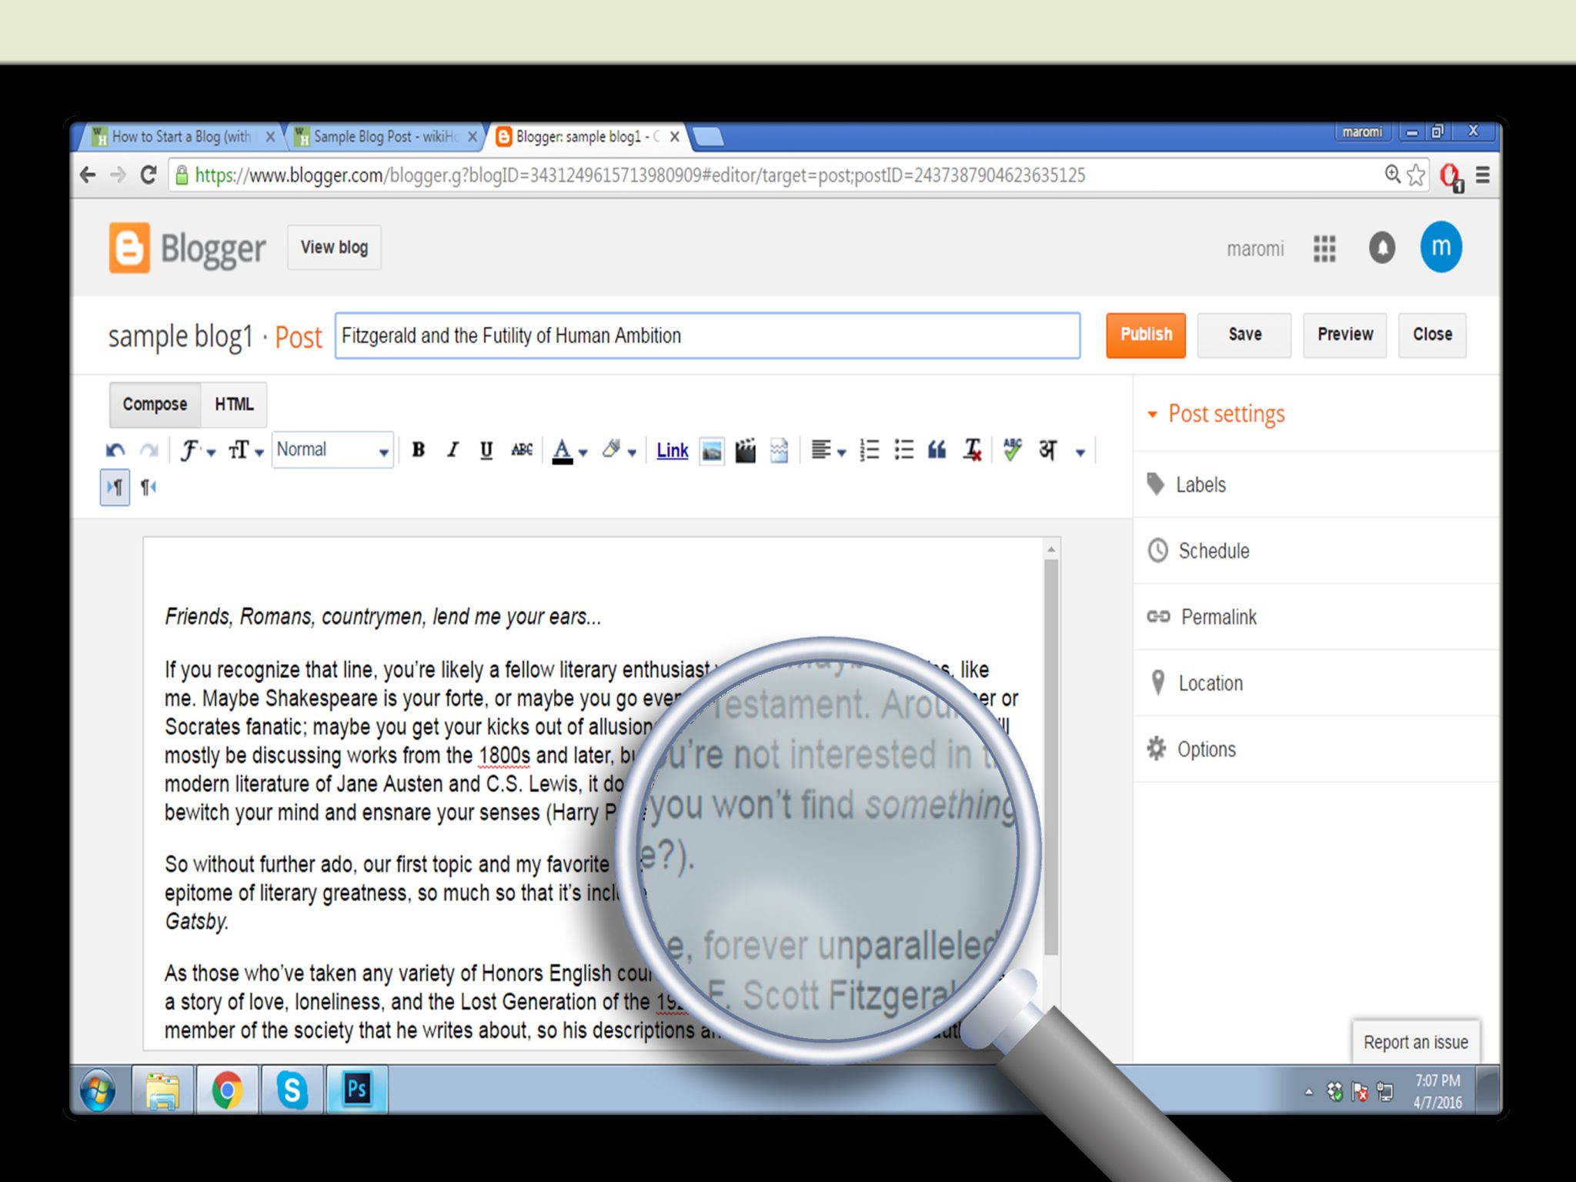Screen dimensions: 1576x1182
Task: Undo the last edit
Action: point(115,450)
